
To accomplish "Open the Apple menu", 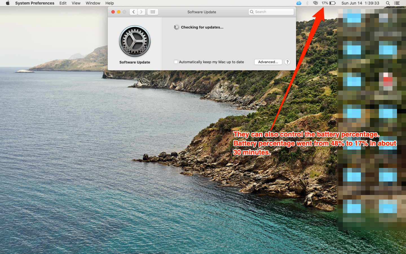I will pos(8,3).
